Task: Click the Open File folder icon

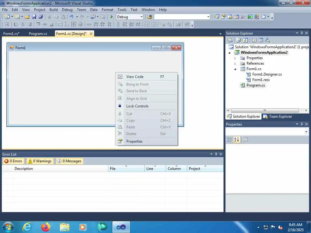Action: (x=27, y=17)
